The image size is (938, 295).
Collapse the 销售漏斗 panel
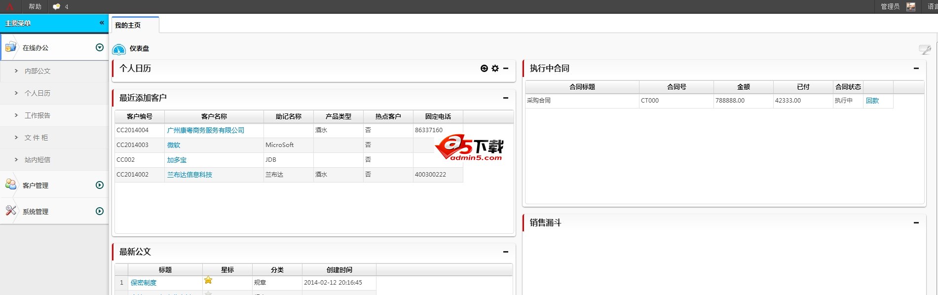pyautogui.click(x=916, y=223)
